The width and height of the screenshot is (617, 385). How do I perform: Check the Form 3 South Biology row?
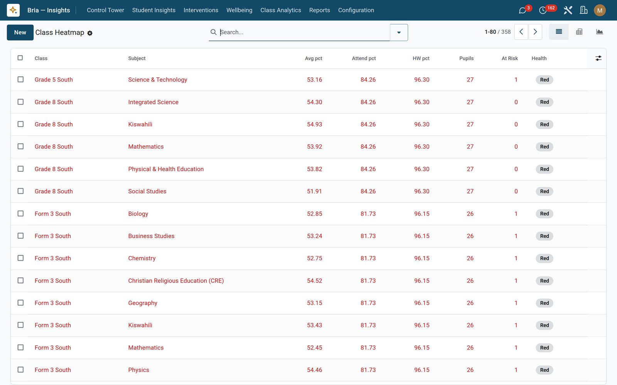[20, 213]
